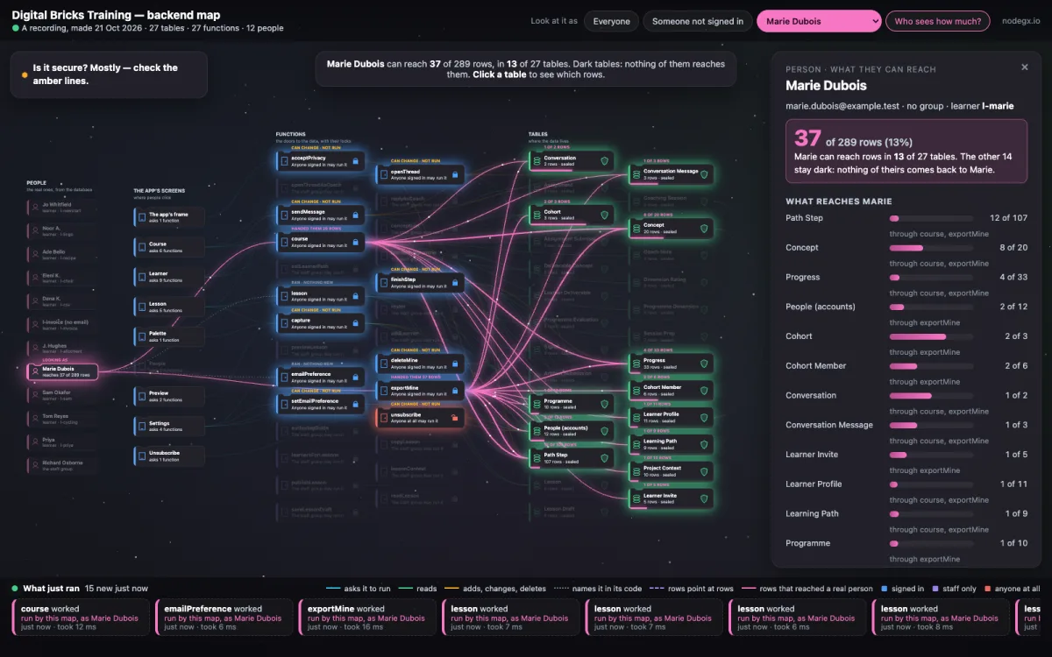Open the lesson card that took 8 ms

coord(940,618)
